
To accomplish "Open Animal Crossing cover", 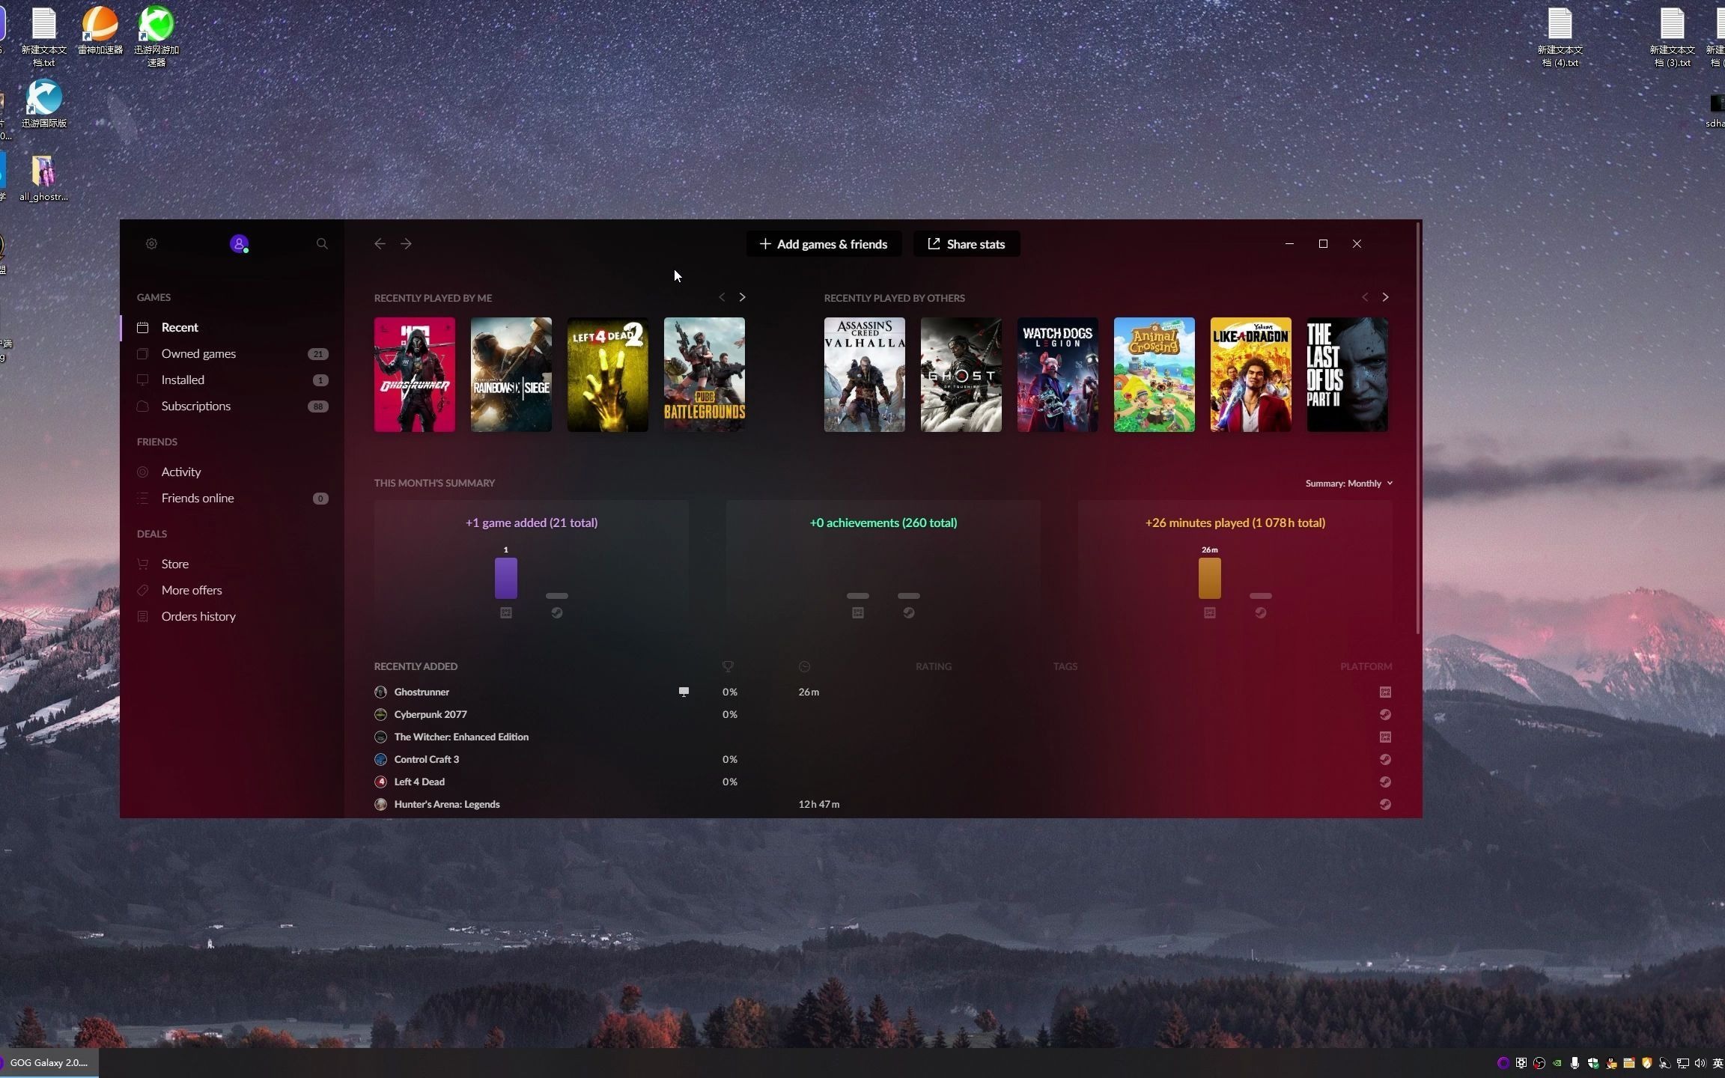I will (1154, 374).
